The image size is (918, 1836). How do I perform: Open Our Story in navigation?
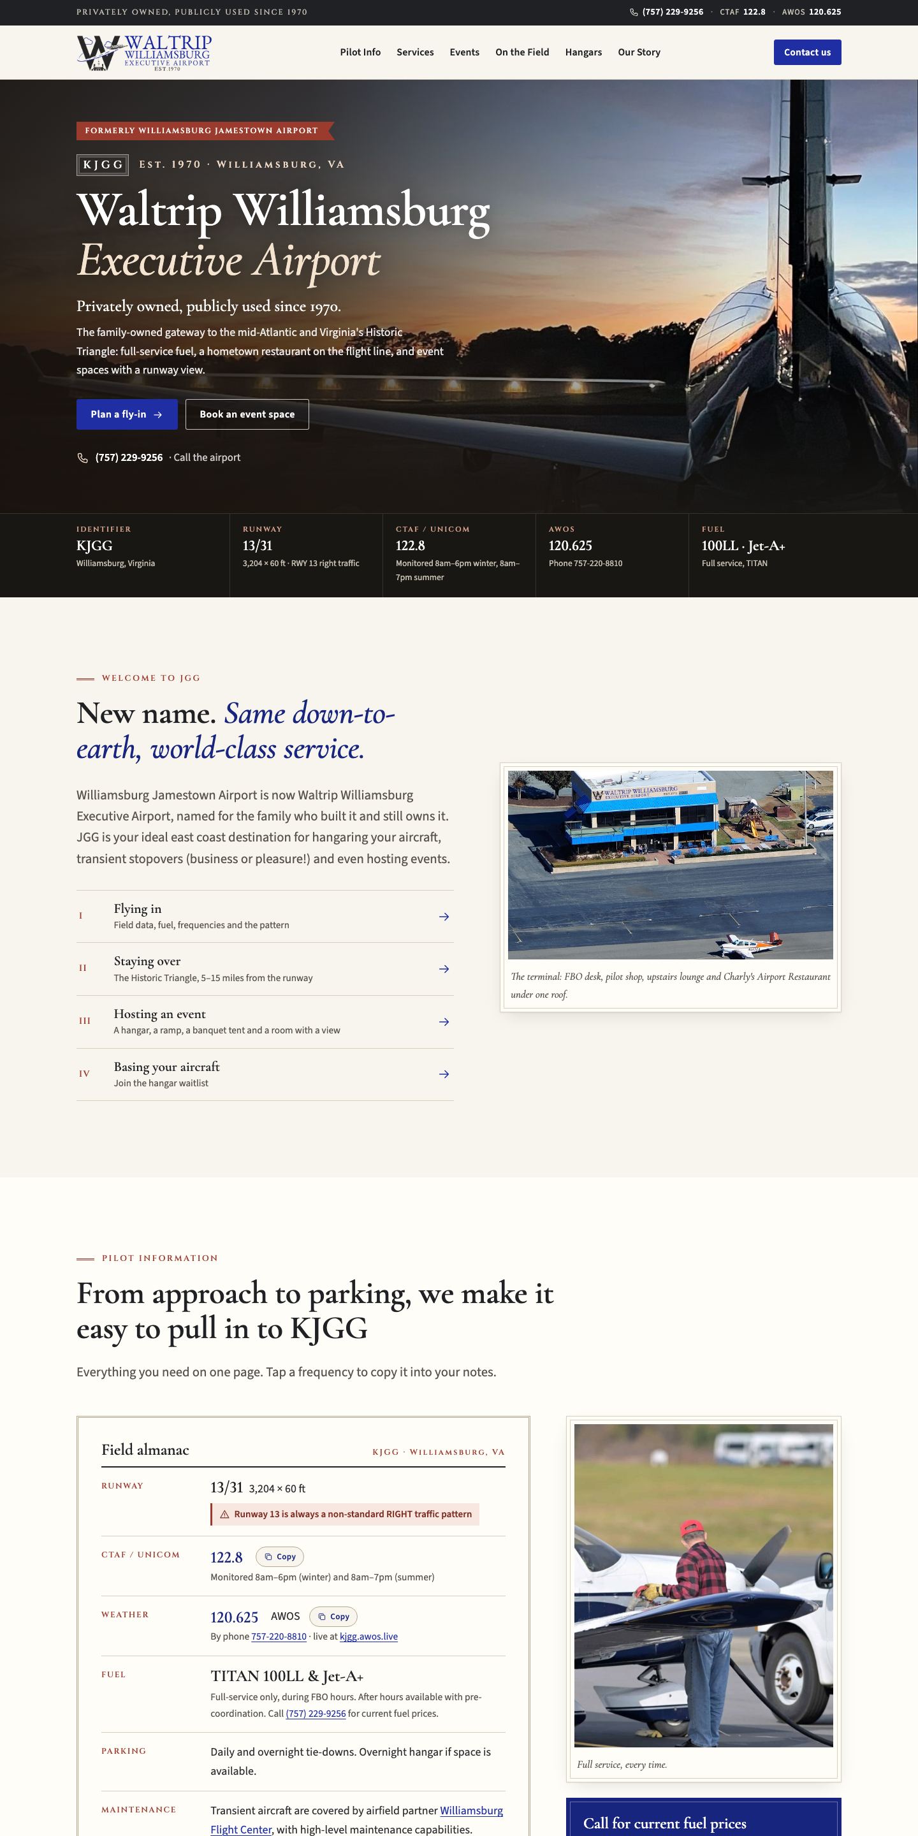click(639, 52)
